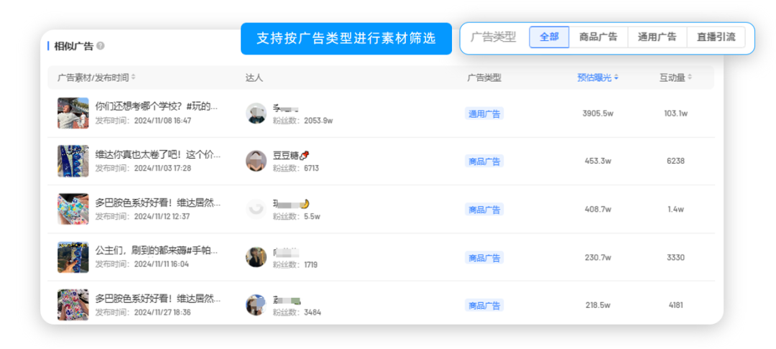Click 发布时间：2024/11/11 16:04 text

coord(142,264)
